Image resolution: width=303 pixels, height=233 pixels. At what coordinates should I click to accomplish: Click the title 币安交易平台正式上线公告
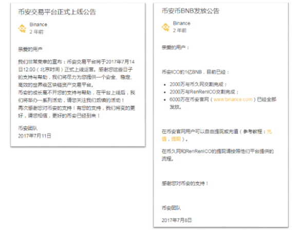(x=57, y=12)
